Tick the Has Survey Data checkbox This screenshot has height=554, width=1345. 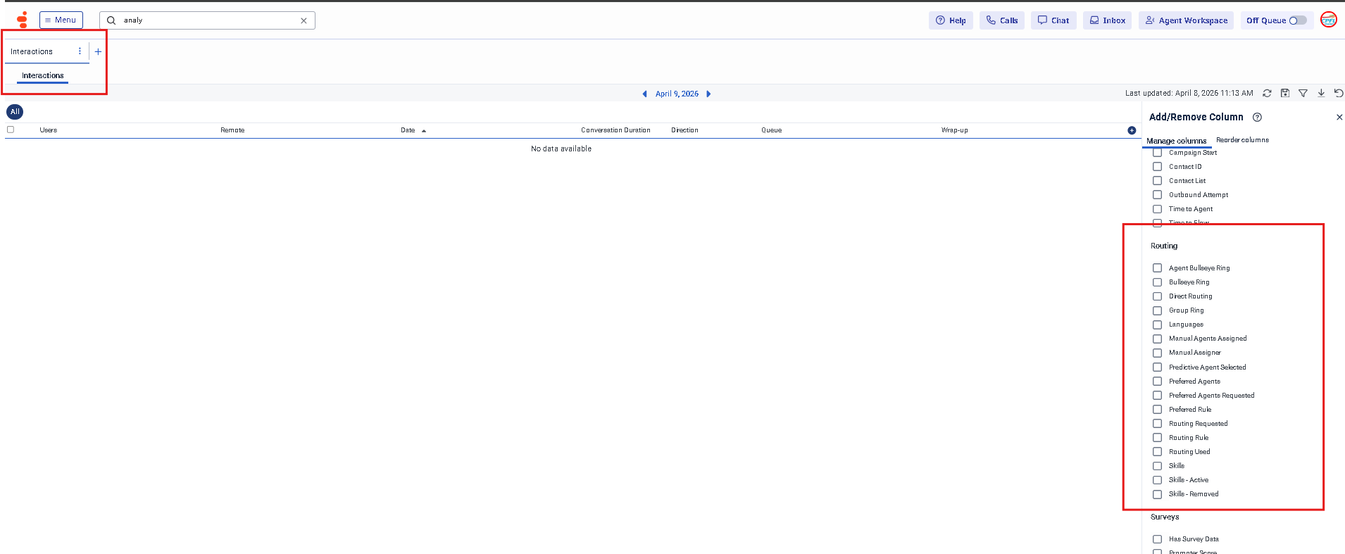tap(1157, 539)
